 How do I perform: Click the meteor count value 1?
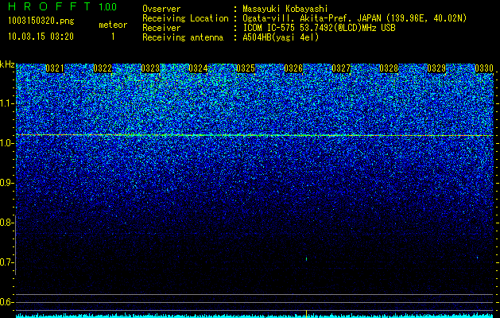(113, 37)
